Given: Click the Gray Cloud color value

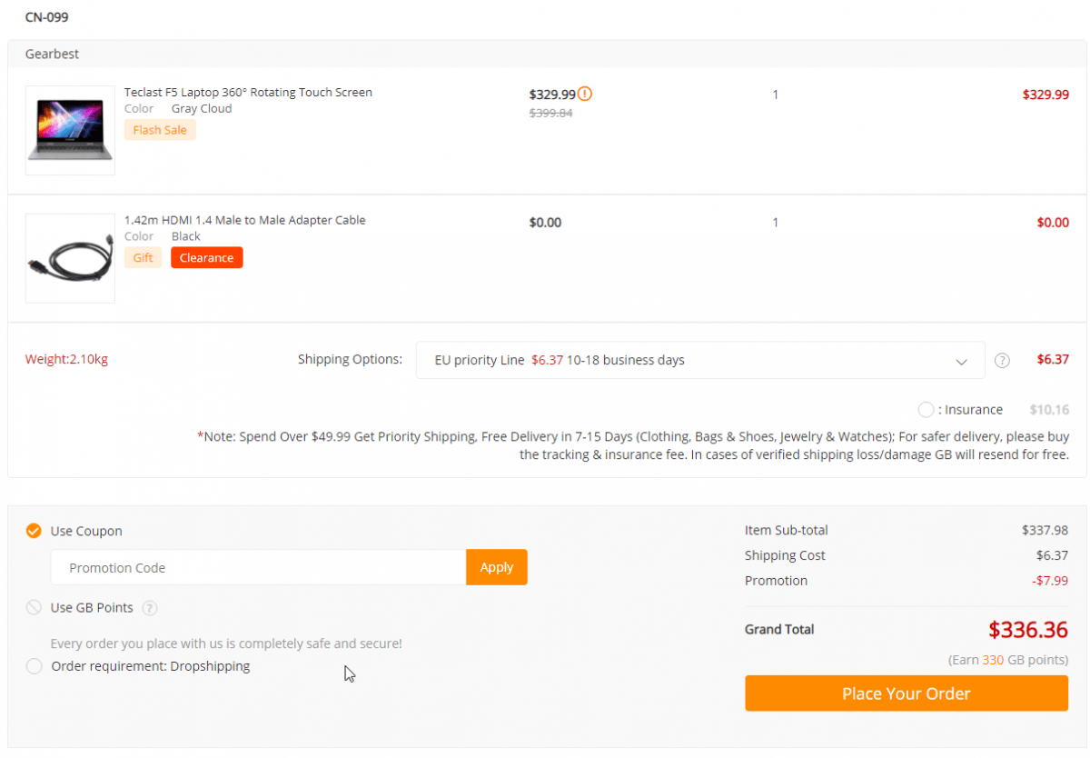Looking at the screenshot, I should (x=202, y=109).
